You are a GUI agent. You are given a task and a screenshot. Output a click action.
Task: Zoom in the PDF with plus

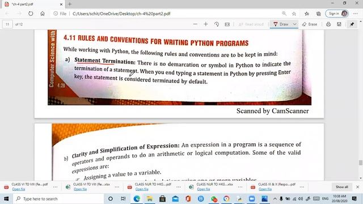pos(206,24)
